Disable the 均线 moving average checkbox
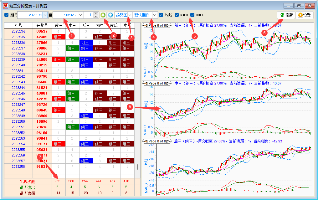318x200 pixels. [x=161, y=15]
